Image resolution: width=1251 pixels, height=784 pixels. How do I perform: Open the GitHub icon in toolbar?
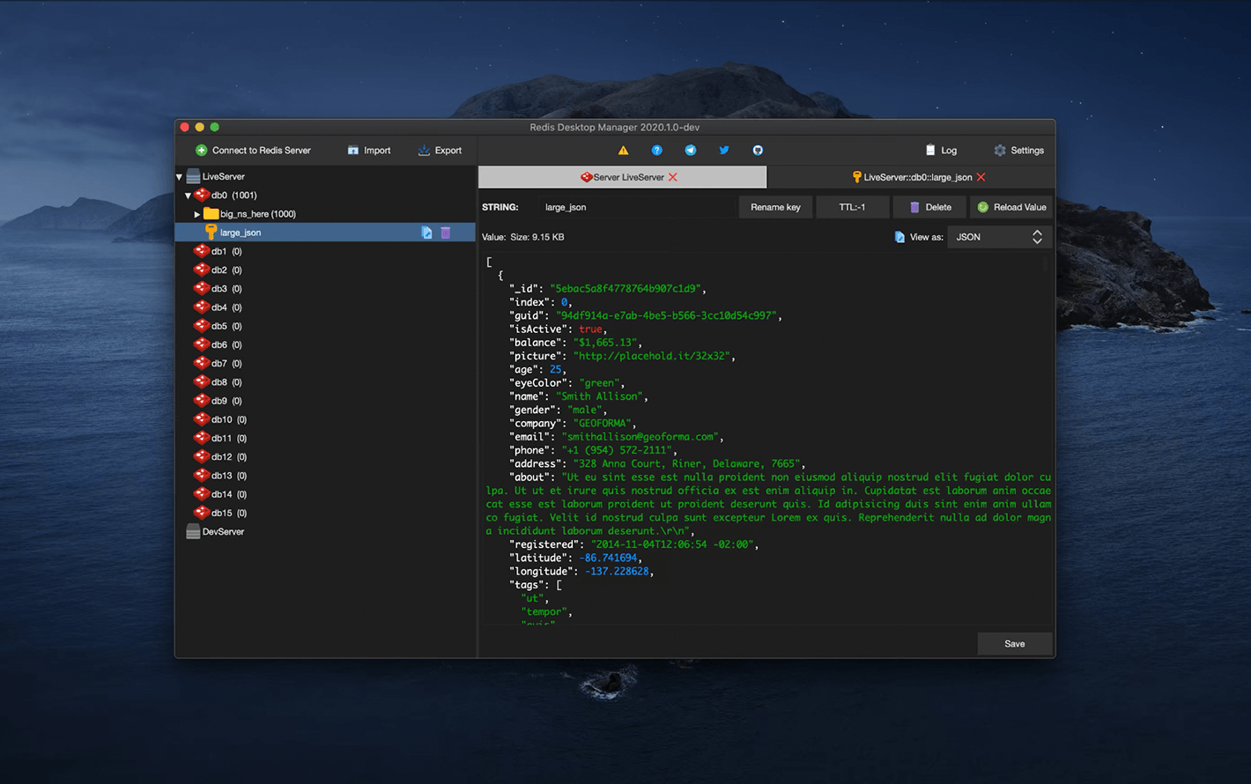[758, 151]
